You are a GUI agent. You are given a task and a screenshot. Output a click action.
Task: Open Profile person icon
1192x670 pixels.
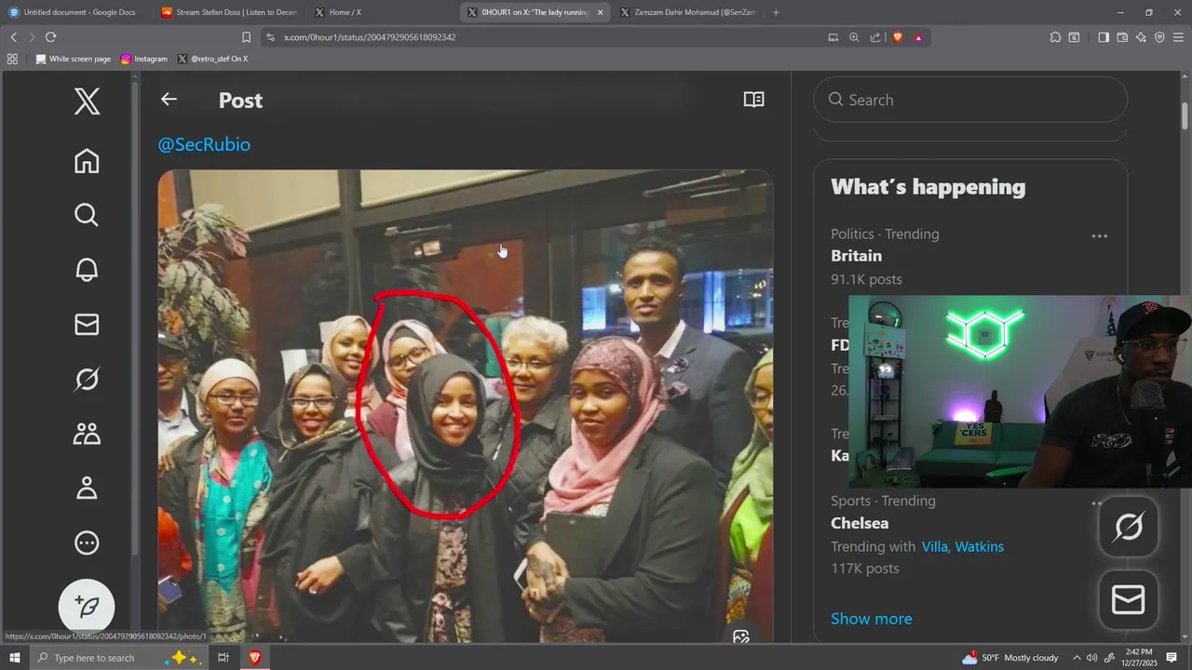pyautogui.click(x=87, y=488)
